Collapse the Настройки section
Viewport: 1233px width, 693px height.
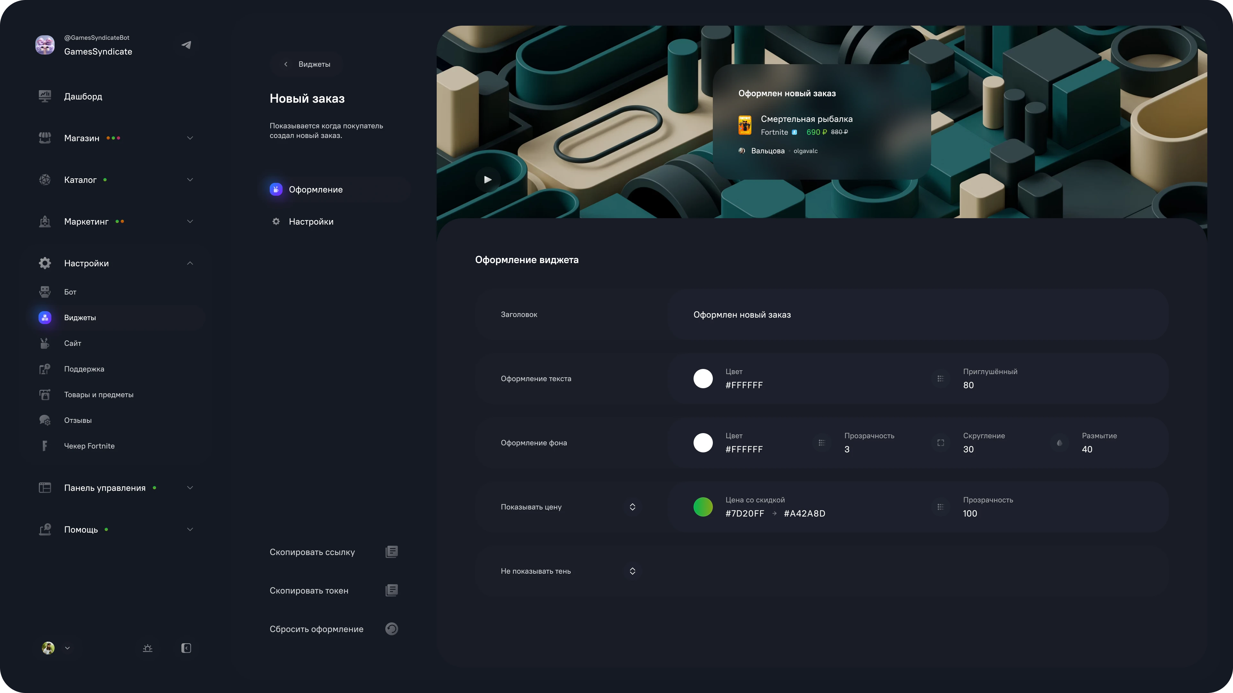[x=189, y=262]
